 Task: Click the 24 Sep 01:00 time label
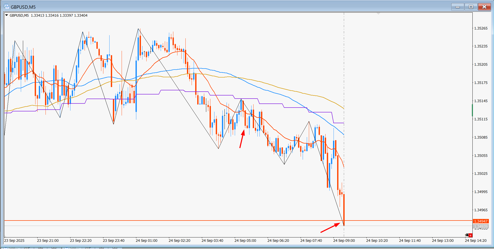(147, 241)
